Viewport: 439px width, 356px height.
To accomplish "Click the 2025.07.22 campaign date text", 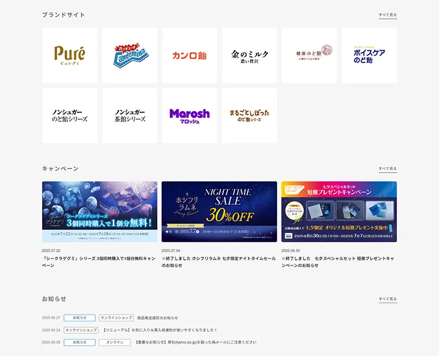I will [x=51, y=251].
